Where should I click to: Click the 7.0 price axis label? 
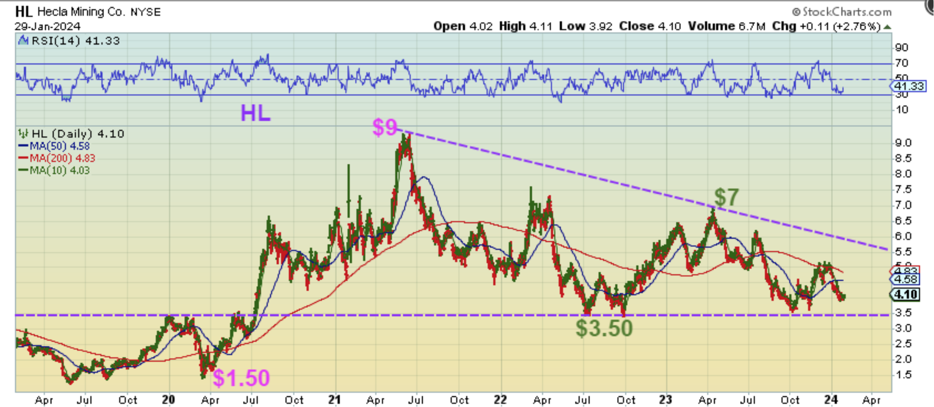point(903,205)
